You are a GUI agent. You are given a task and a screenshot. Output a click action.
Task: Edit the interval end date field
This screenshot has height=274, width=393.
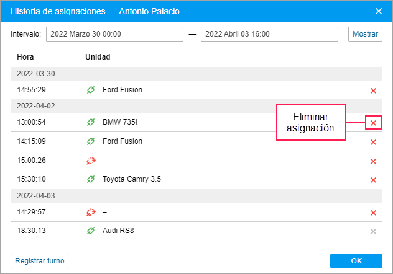click(x=269, y=34)
